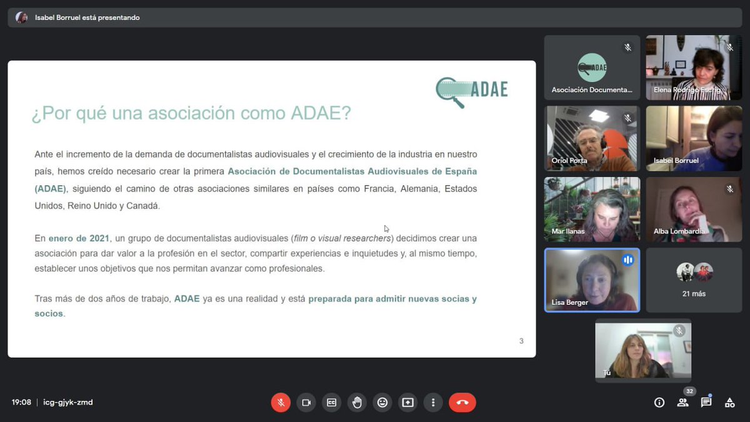Select Isabel Borruel's video tile
750x422 pixels.
[694, 139]
